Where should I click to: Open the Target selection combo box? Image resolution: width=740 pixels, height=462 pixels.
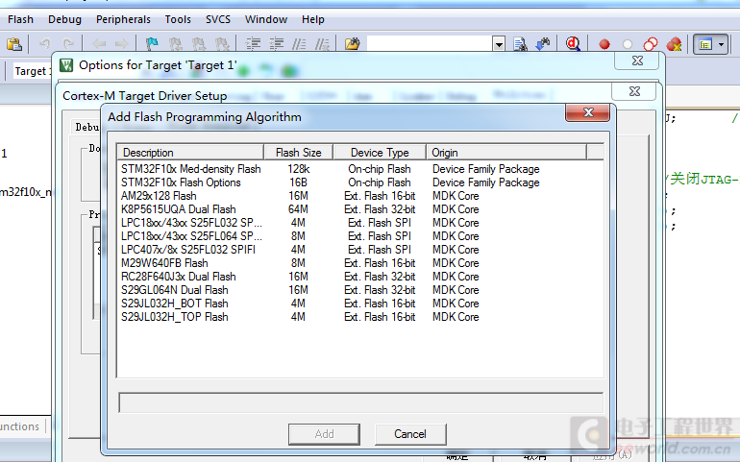[x=32, y=71]
